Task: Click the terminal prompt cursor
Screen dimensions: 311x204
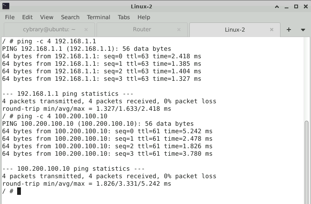Action: click(19, 191)
